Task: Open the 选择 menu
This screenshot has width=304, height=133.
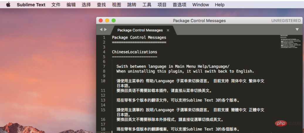Action: coord(86,5)
